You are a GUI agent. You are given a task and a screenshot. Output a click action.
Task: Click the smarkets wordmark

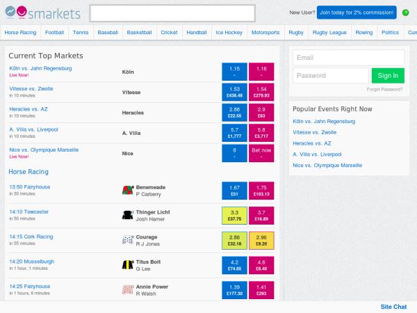coord(54,14)
